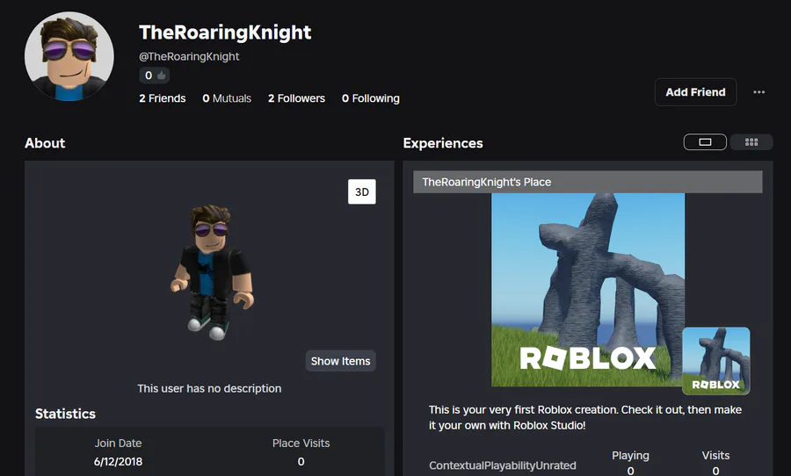Click the join date 6/12/2018
Viewport: 791px width, 476px height.
pyautogui.click(x=118, y=461)
